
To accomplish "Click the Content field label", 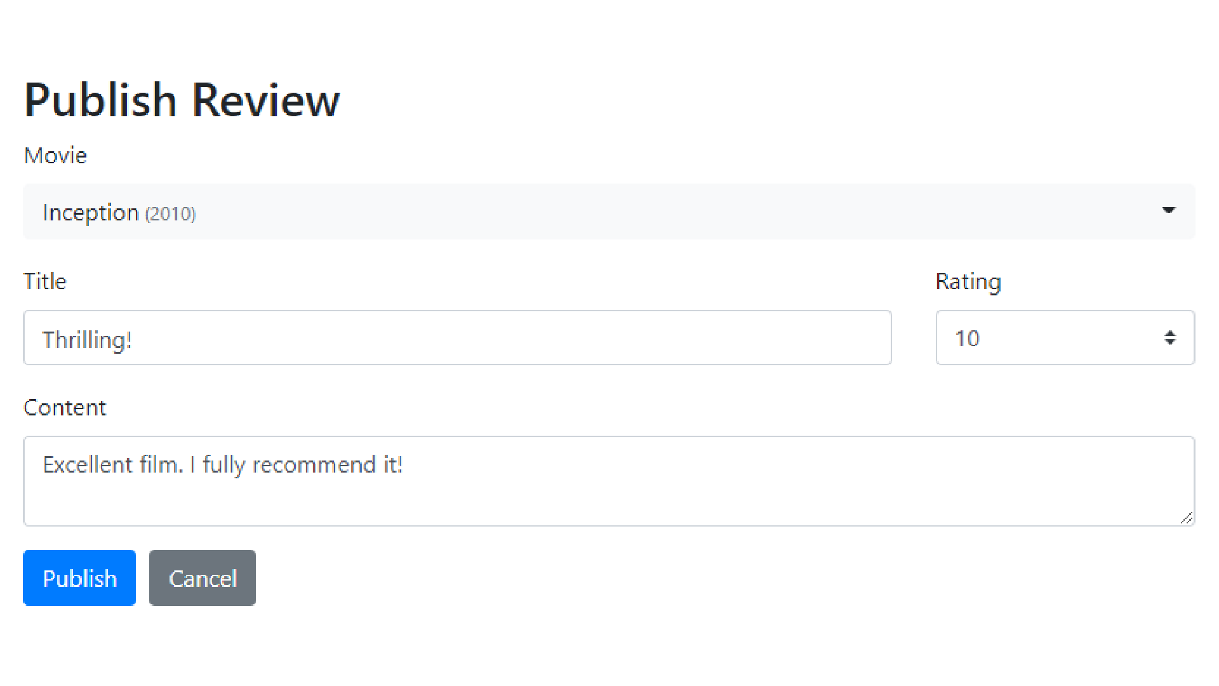I will pos(65,408).
